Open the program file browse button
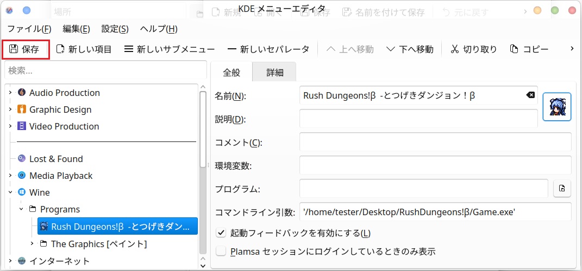582x271 pixels. (562, 189)
